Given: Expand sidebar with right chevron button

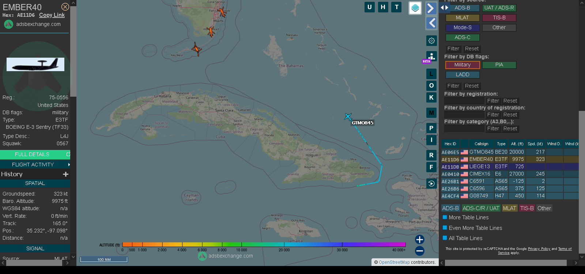Looking at the screenshot, I should pos(431,8).
